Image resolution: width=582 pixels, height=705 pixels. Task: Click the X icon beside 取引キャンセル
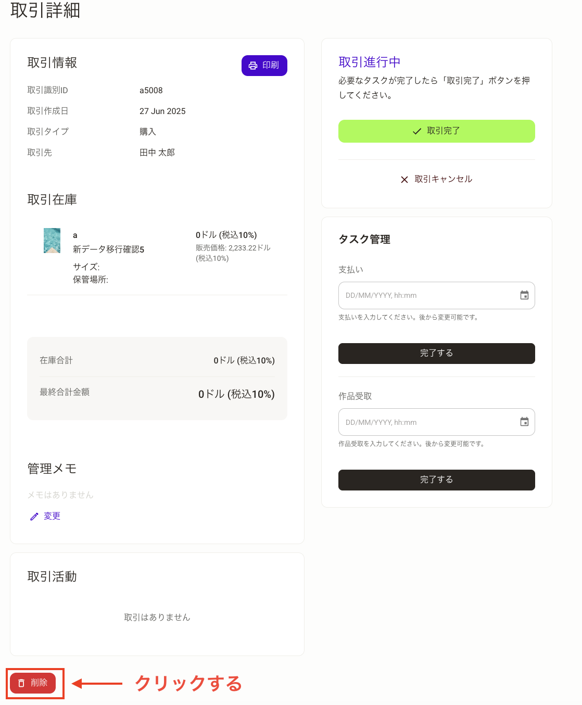(x=404, y=180)
